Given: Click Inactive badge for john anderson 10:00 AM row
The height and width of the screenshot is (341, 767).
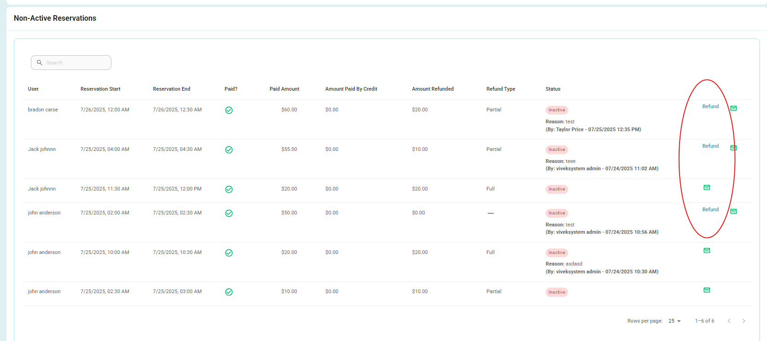Looking at the screenshot, I should pos(557,253).
